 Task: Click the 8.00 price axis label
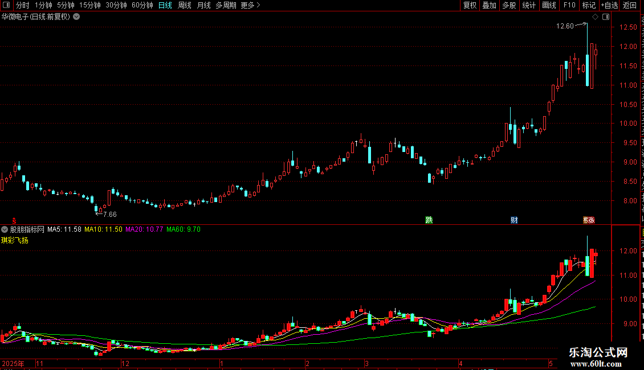click(630, 201)
